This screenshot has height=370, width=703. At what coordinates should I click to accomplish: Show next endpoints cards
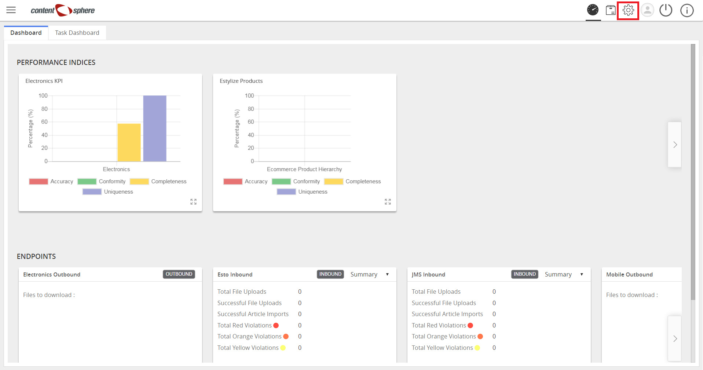point(675,338)
